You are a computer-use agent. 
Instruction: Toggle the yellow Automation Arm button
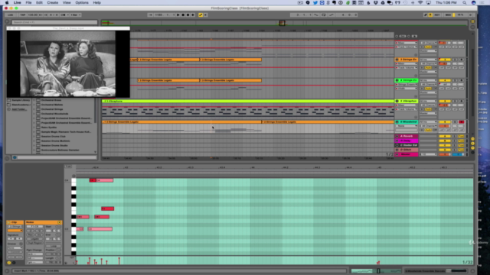tap(201, 15)
